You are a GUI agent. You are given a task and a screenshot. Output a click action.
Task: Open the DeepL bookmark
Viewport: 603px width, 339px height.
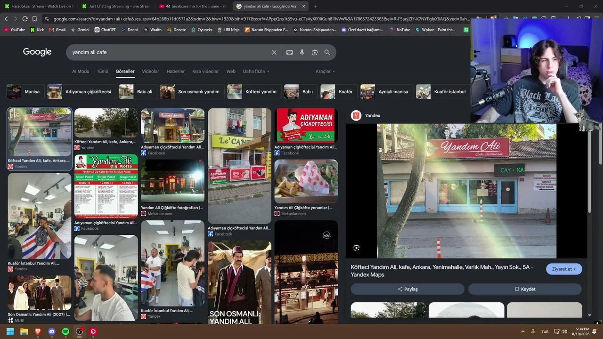(x=130, y=30)
